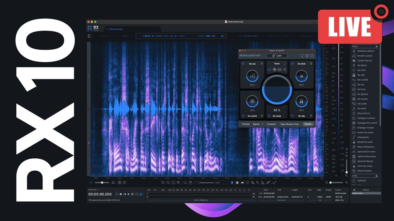
Task: Adjust the waveform/spectrogram opacity slider
Action: (102, 183)
